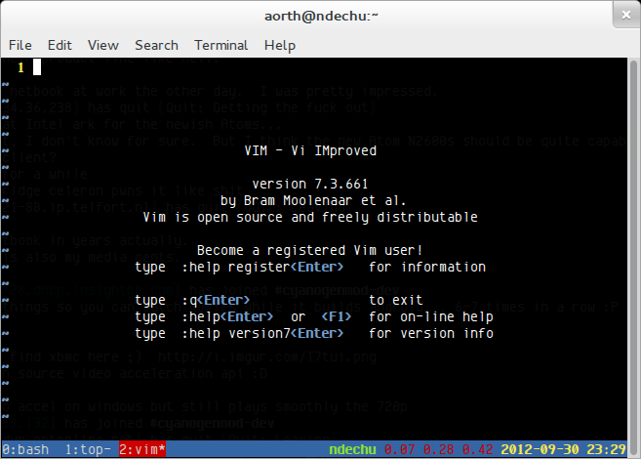Click the ndechu hostname in status bar
The image size is (641, 459).
[x=352, y=449]
